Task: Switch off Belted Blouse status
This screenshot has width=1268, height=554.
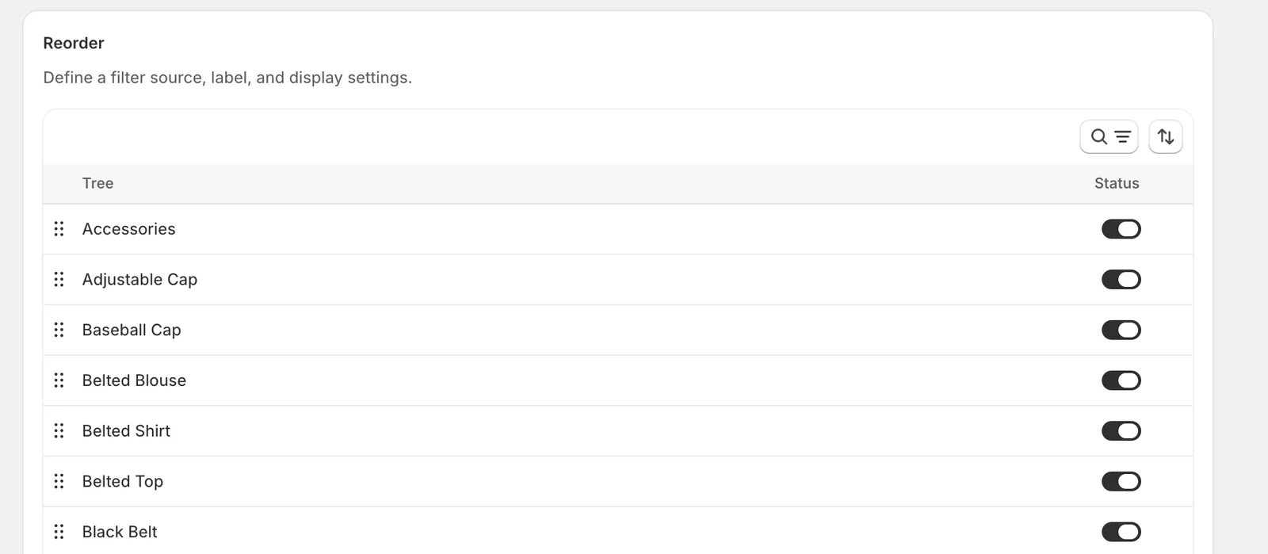Action: 1121,380
